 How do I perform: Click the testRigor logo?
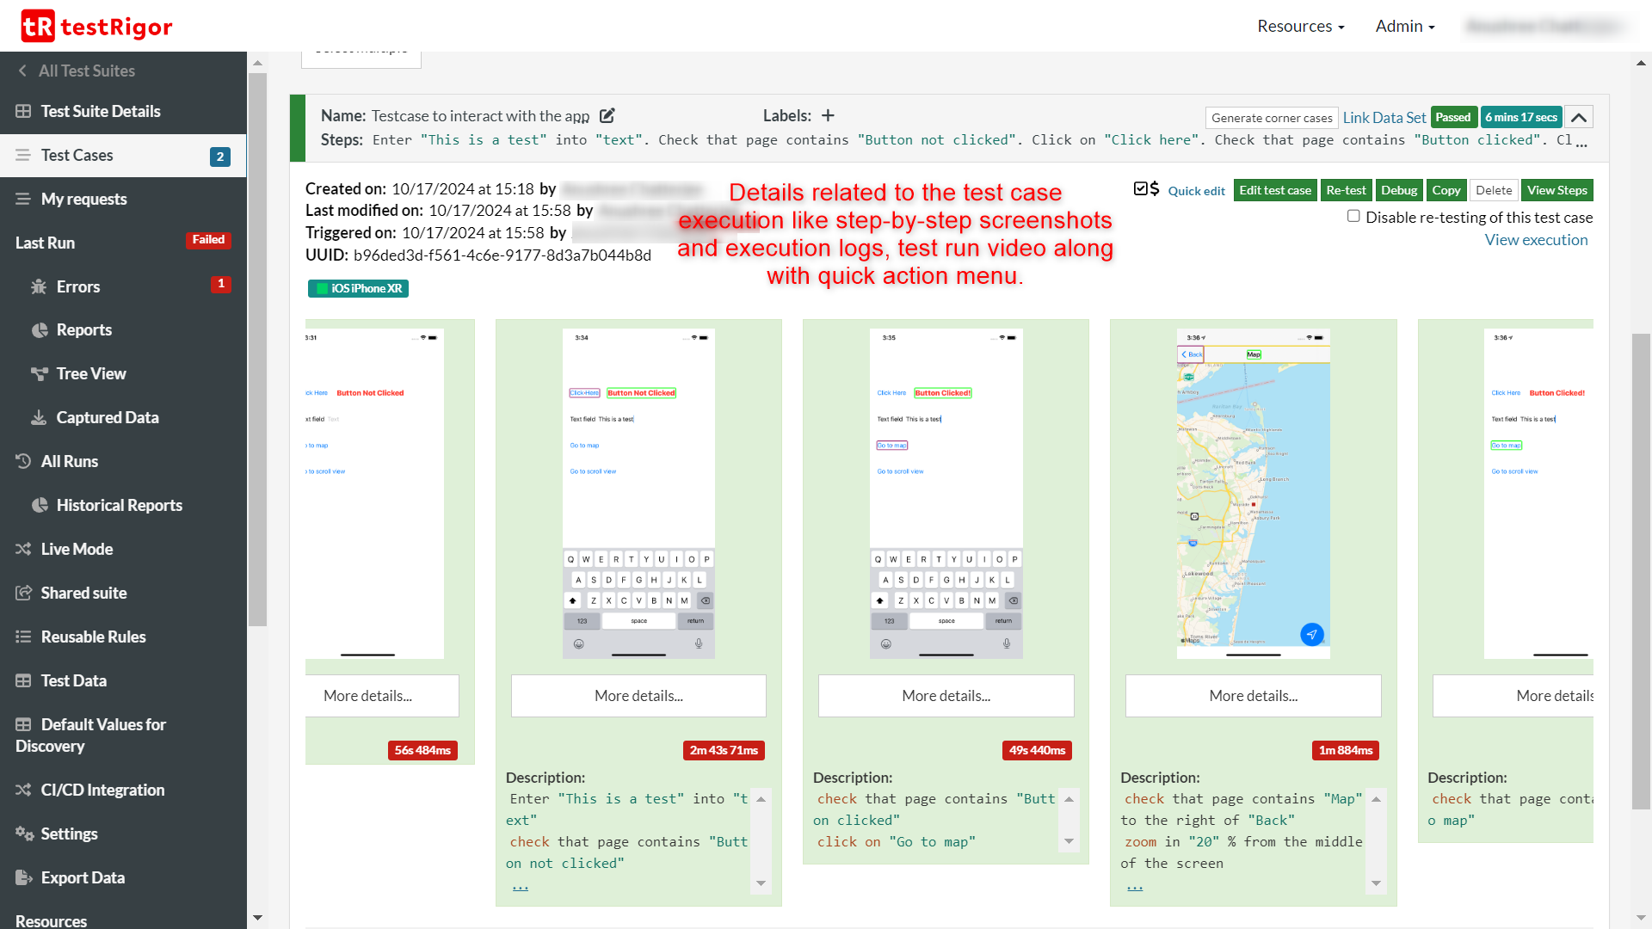tap(96, 27)
